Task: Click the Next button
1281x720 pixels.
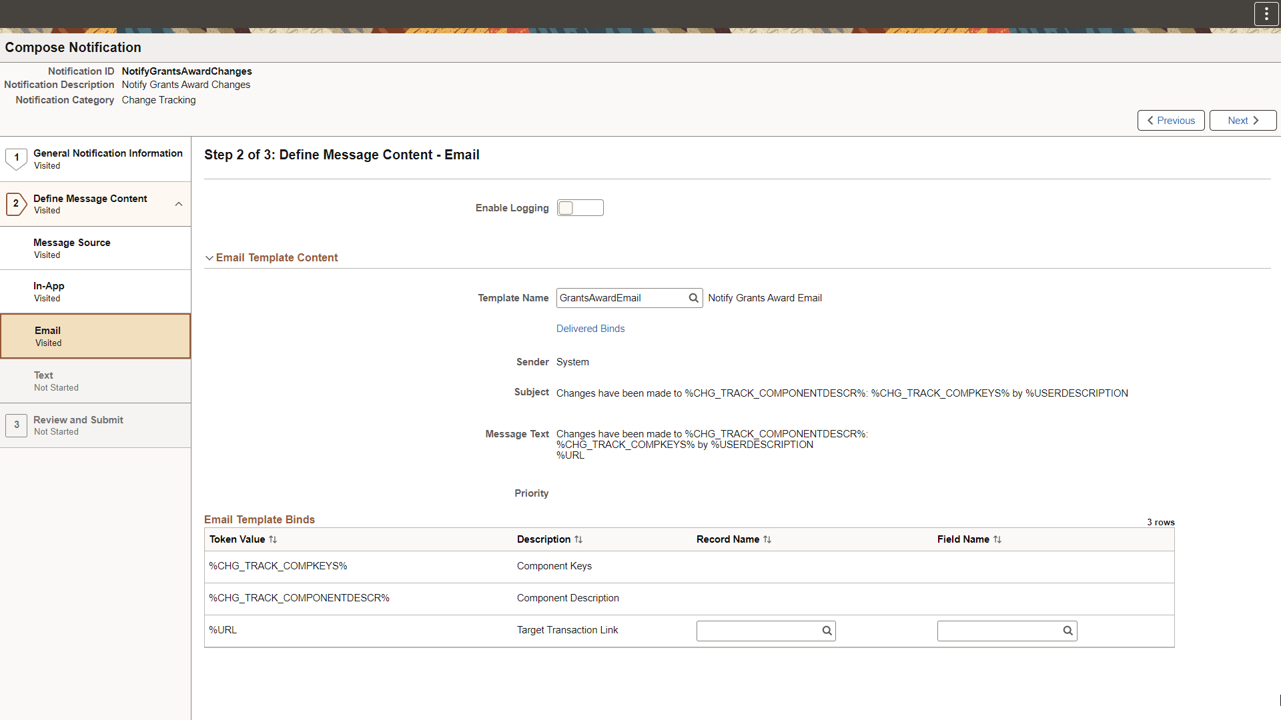Action: (x=1242, y=121)
